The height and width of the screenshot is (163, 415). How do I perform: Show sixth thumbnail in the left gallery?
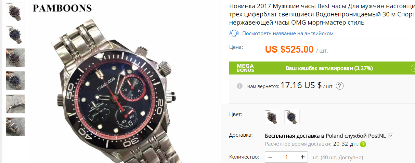(15, 127)
